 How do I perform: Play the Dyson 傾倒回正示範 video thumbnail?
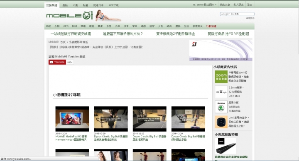click(x=188, y=119)
